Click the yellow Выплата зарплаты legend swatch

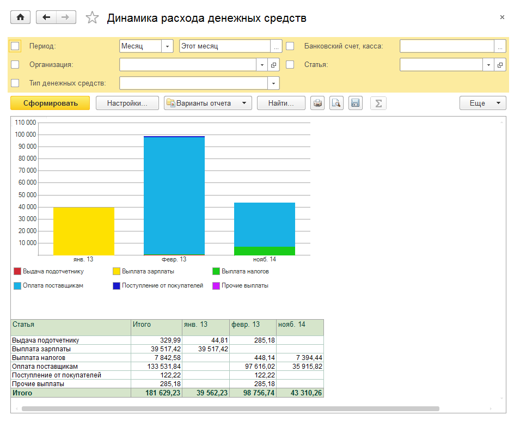116,271
